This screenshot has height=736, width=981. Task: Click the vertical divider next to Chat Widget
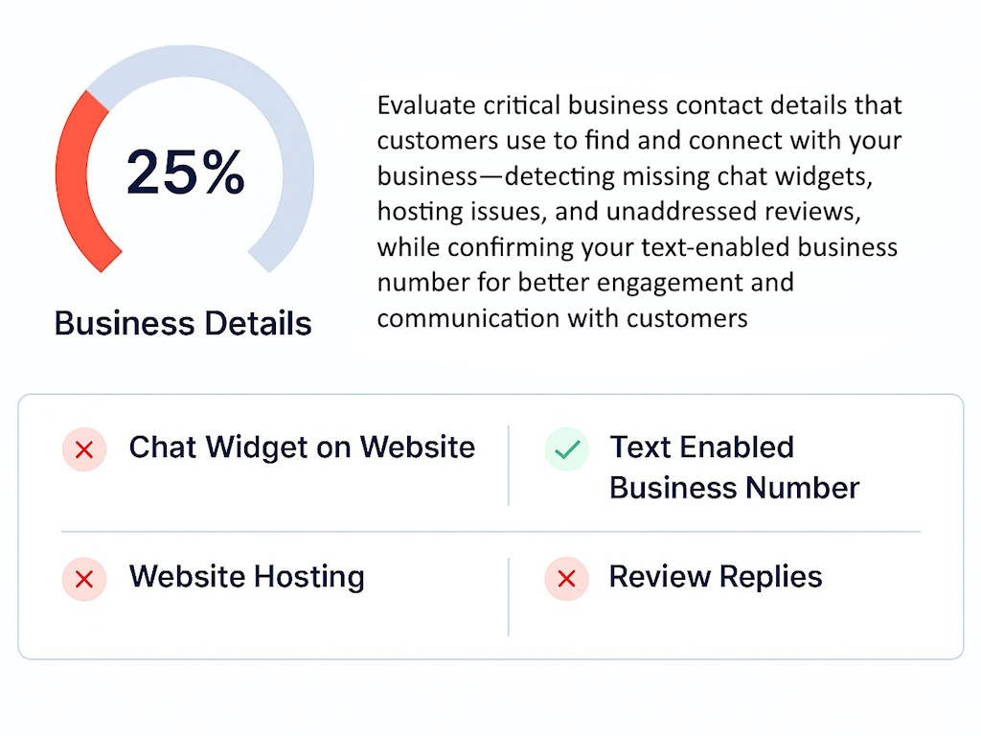click(x=509, y=466)
